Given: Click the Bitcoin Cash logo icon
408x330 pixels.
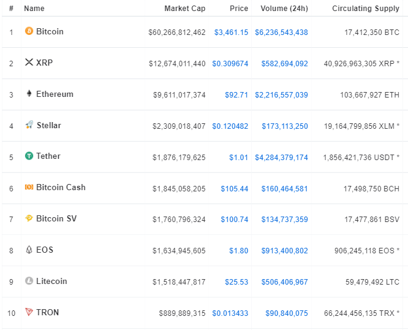Looking at the screenshot, I should (29, 188).
